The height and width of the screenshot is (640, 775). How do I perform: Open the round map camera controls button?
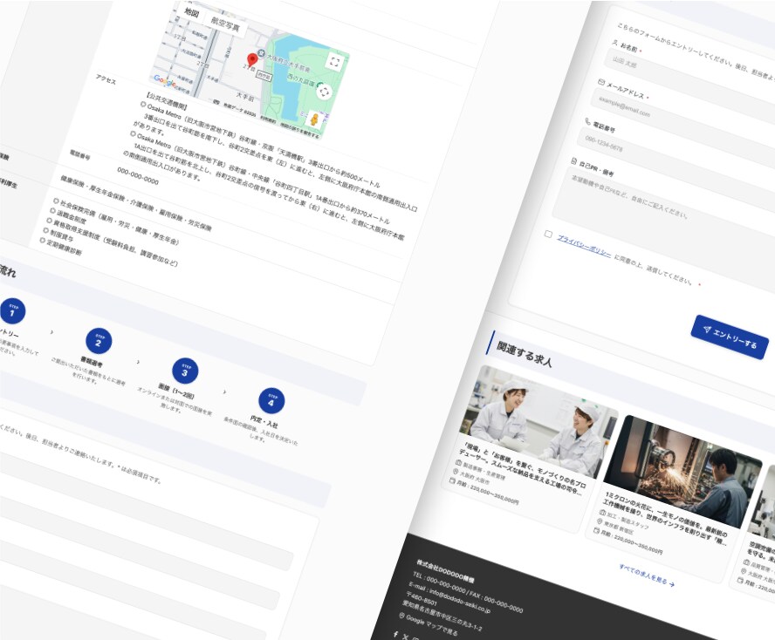pos(325,92)
